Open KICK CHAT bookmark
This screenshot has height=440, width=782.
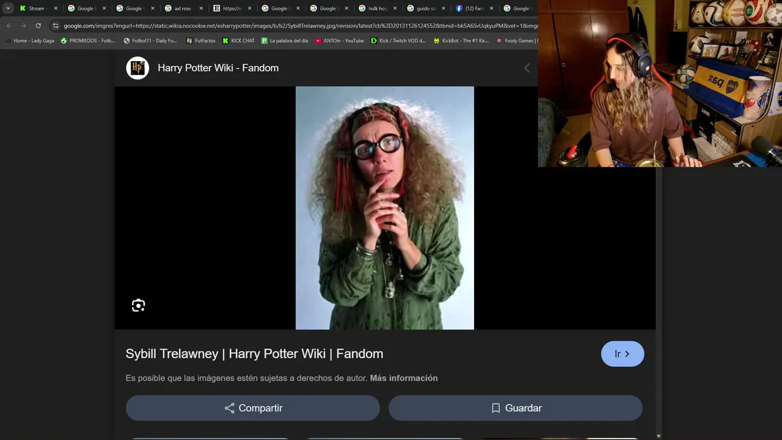coord(239,41)
